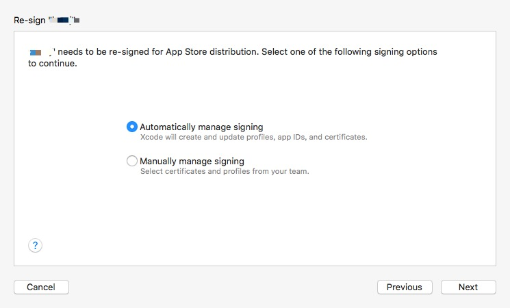This screenshot has height=308, width=510.
Task: Click the "Manually manage signing" label text
Action: click(192, 162)
